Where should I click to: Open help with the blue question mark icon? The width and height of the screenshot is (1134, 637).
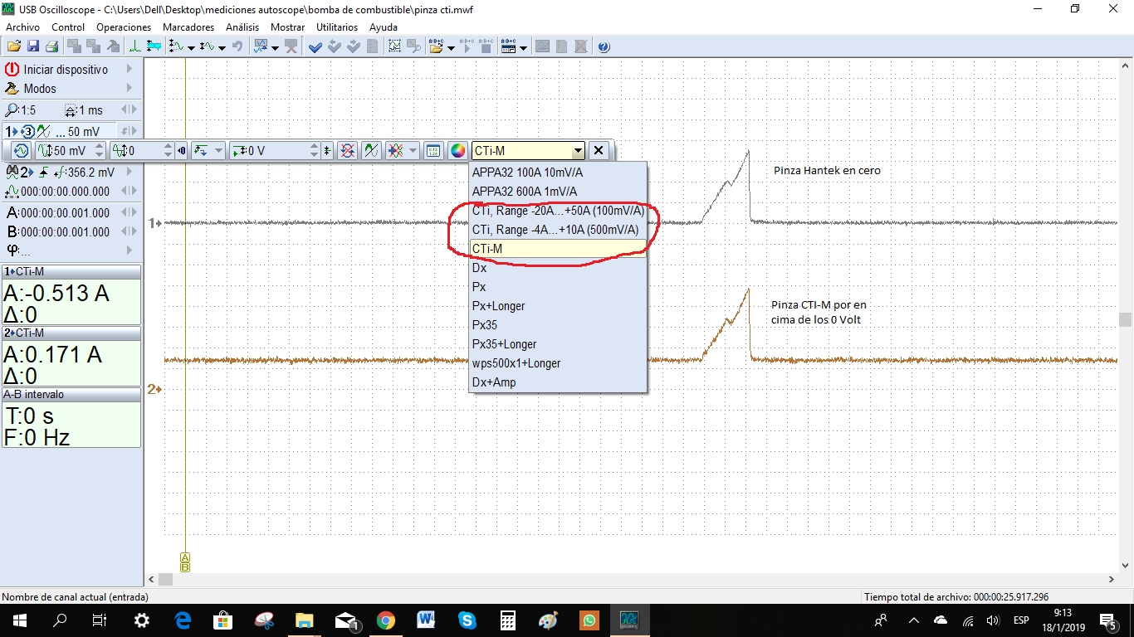604,47
